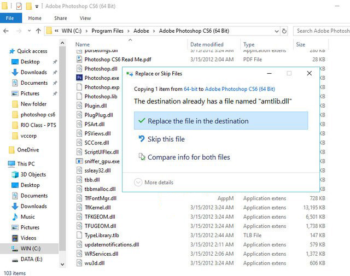Screen dimensions: 350x276
Task: Select TfKernel.dll in the file list
Action: tap(97, 208)
